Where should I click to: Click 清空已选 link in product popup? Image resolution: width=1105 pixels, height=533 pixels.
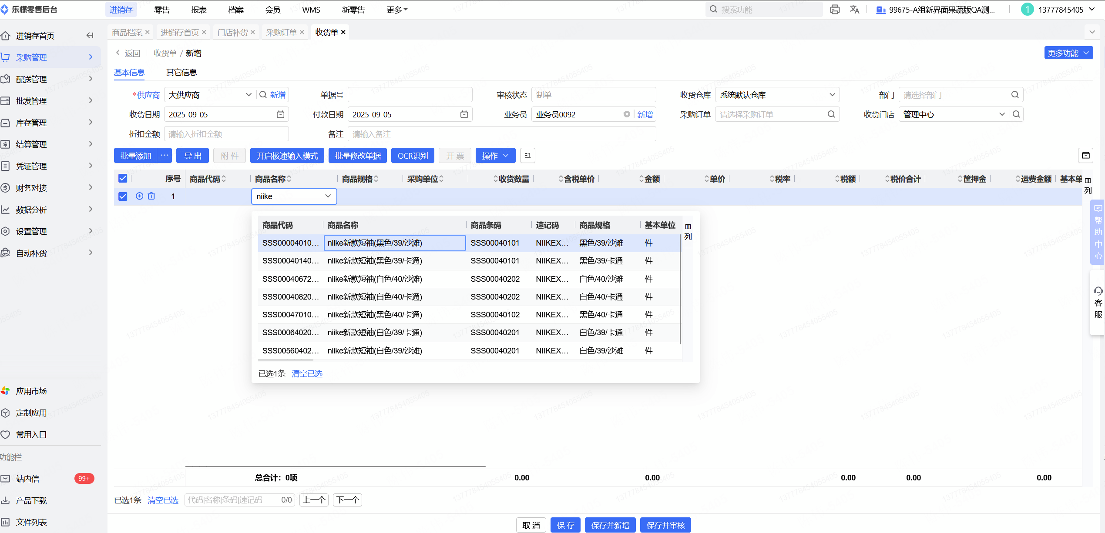[307, 373]
